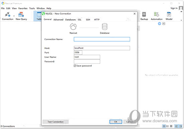The height and width of the screenshot is (129, 184).
Task: Open the Backup toolbar icon
Action: (x=144, y=16)
